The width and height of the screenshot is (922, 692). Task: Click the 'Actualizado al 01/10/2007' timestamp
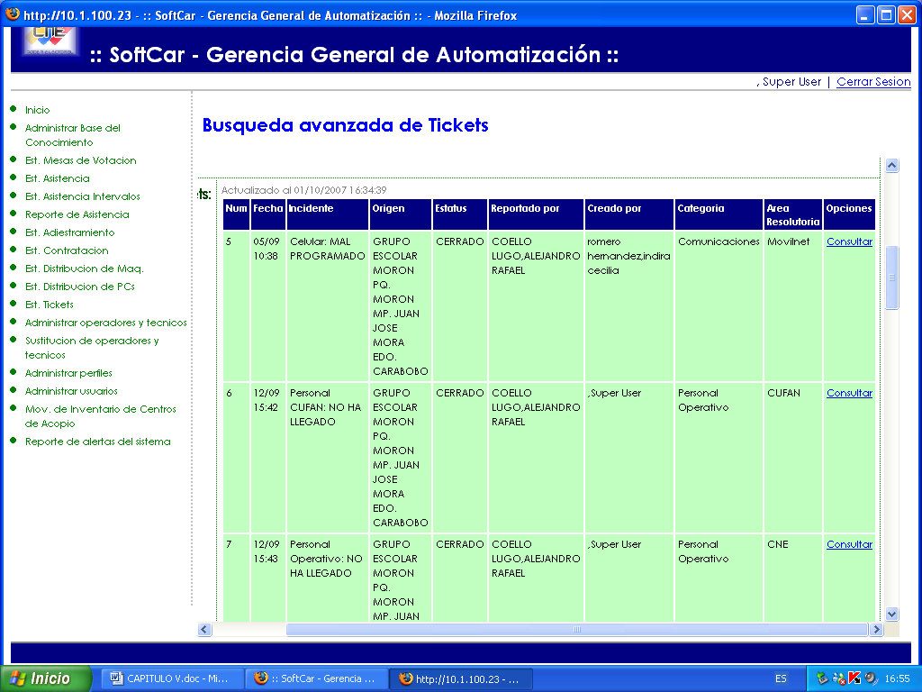(303, 190)
